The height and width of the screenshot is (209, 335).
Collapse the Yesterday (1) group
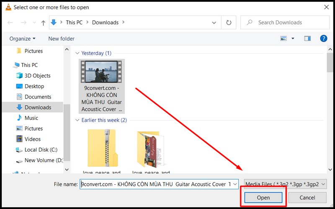[x=77, y=53]
